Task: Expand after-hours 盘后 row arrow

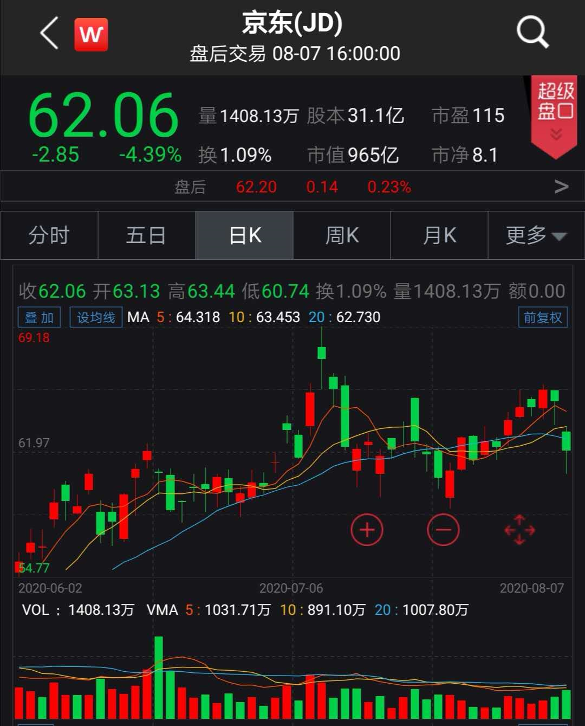Action: point(562,187)
